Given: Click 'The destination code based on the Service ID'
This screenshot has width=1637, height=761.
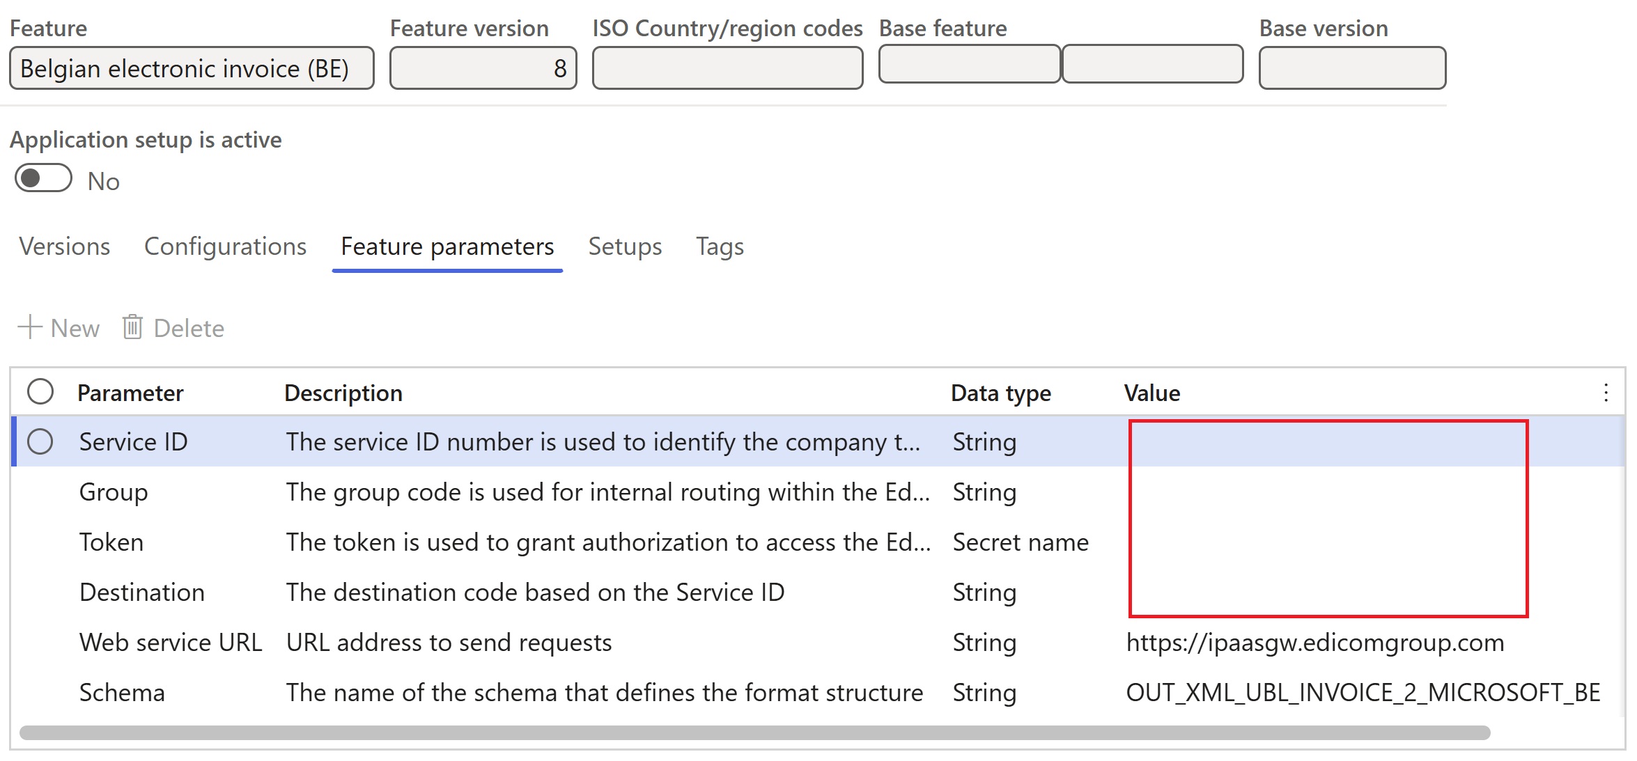Looking at the screenshot, I should 536,592.
